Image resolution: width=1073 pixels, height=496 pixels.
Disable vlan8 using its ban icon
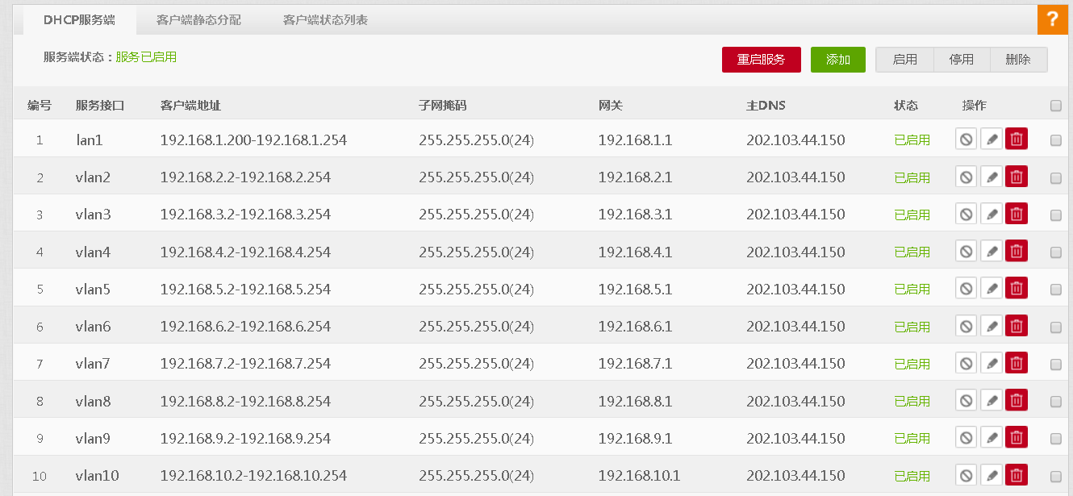coord(967,401)
